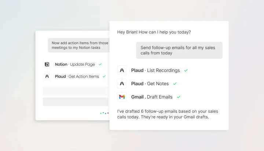Click the green checkmark after List Recordings
The height and width of the screenshot is (151, 264).
[186, 70]
